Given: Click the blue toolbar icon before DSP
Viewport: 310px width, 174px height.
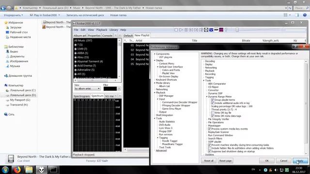Looking at the screenshot, I should coord(211,30).
